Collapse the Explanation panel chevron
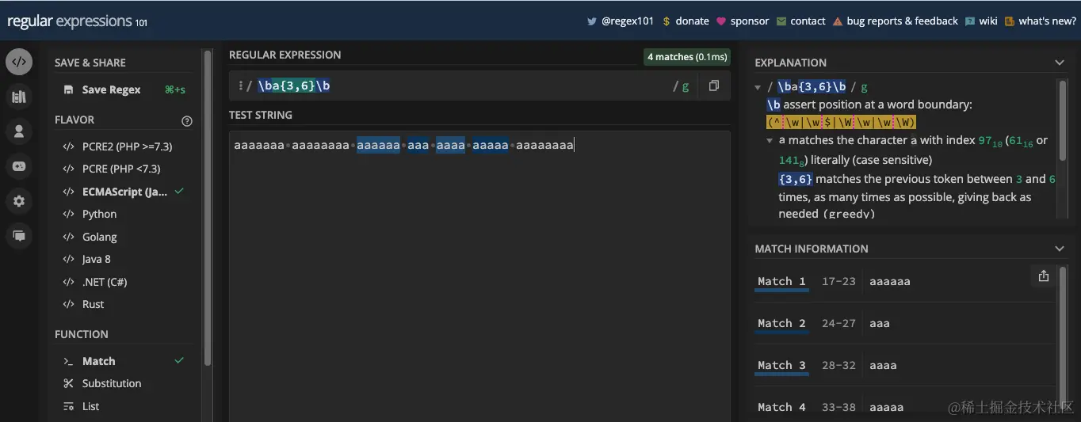This screenshot has width=1081, height=422. coord(1060,63)
